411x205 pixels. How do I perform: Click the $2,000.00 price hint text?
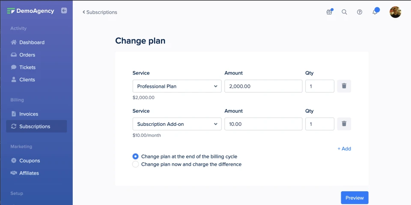pyautogui.click(x=143, y=98)
